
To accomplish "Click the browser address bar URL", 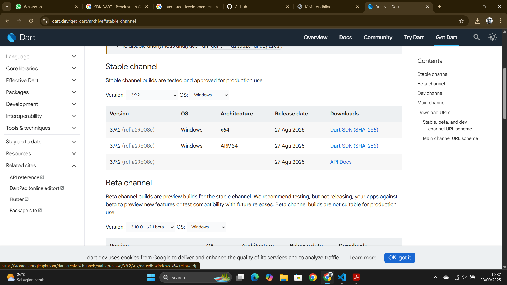I will [x=94, y=21].
